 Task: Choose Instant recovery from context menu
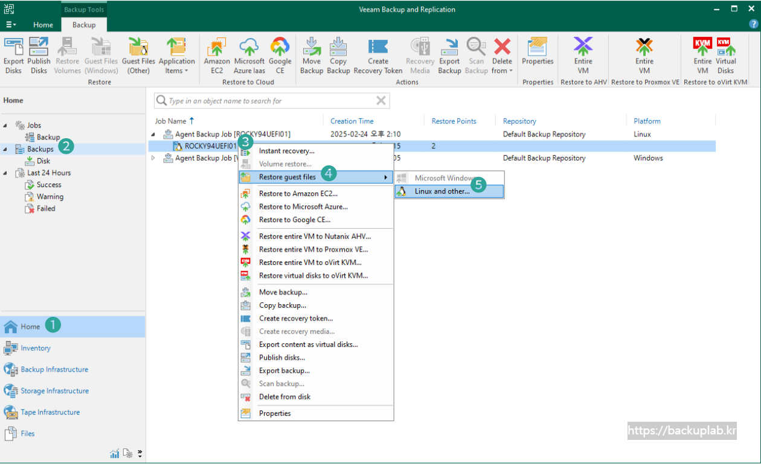316,151
